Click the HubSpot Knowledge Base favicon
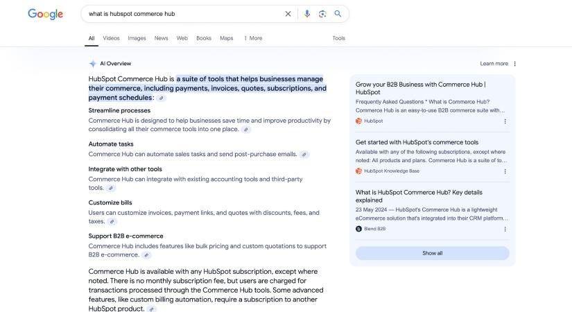 click(x=358, y=171)
